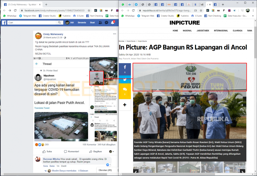Open the post options three-dot menu
The width and height of the screenshot is (257, 176).
tap(114, 34)
